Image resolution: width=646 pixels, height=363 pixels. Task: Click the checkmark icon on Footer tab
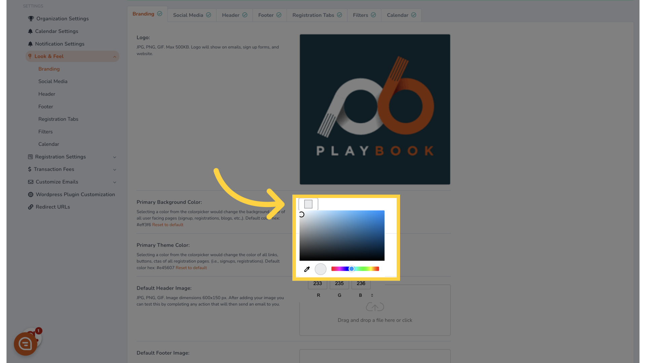279,15
